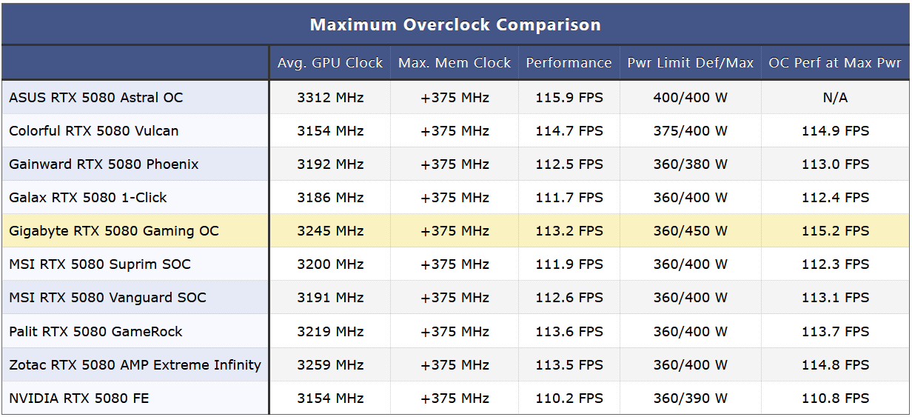
Task: Select the MSI RTX 5080 Suprim SOC label
Action: 100,264
